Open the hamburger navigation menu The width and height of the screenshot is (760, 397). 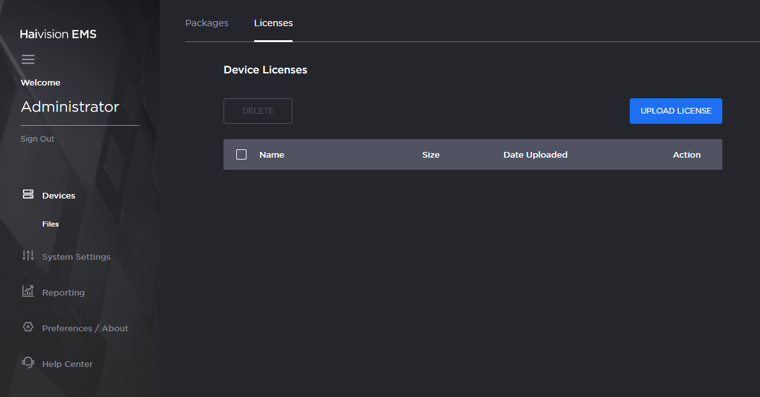(x=28, y=59)
